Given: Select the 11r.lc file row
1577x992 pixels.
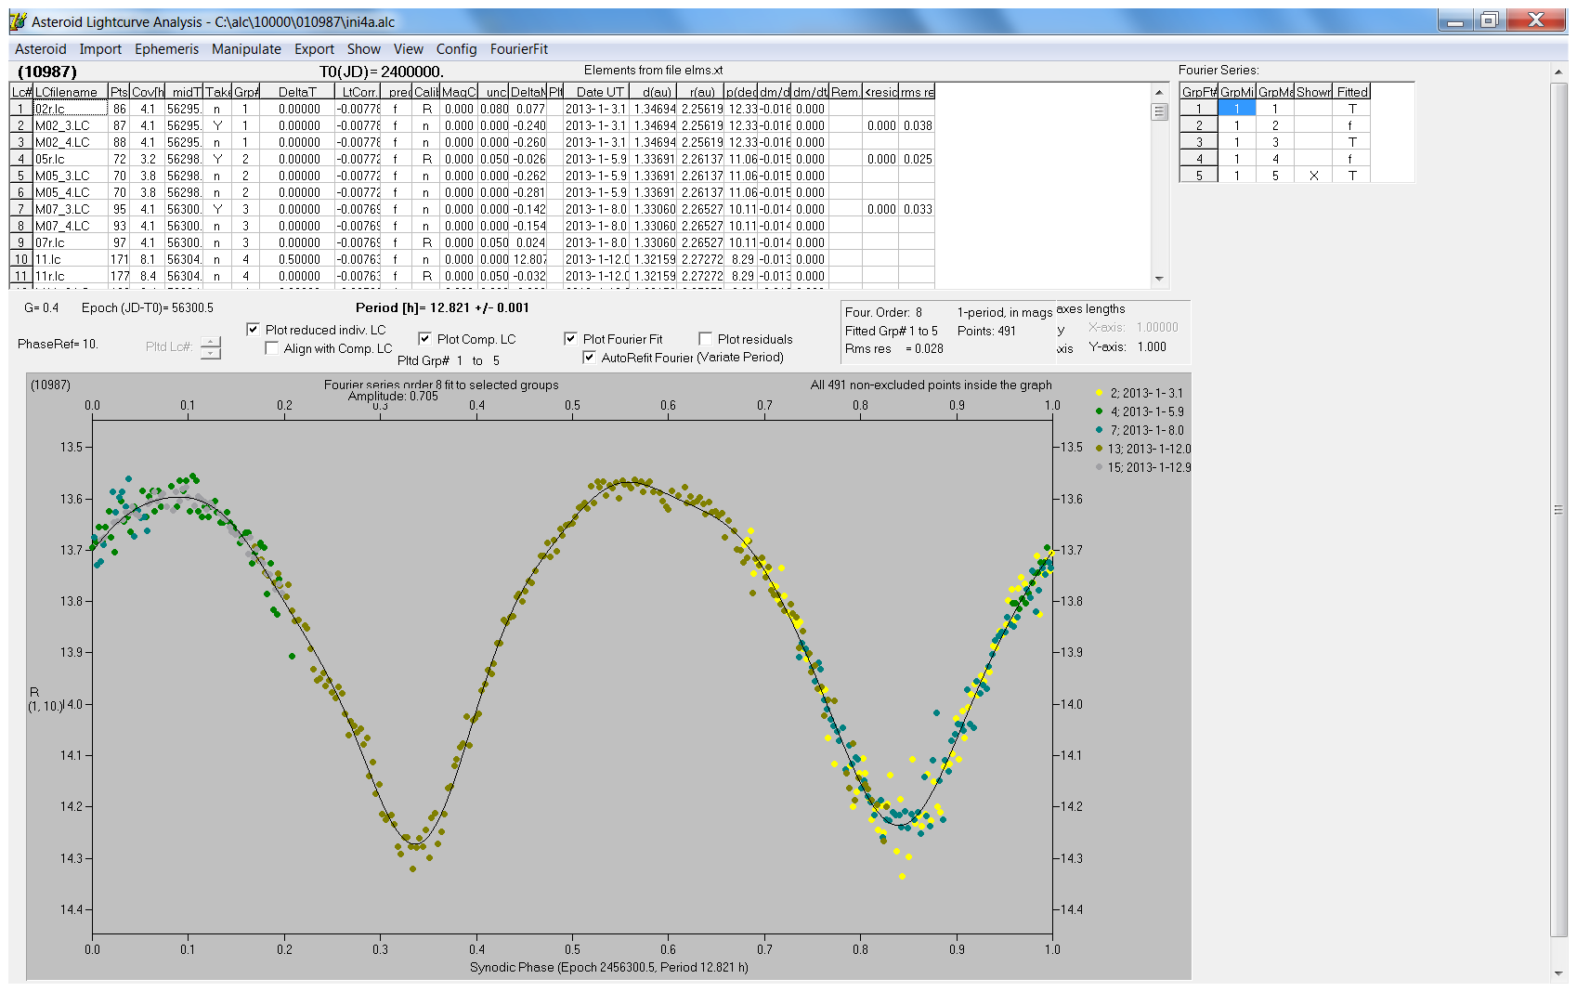Looking at the screenshot, I should coord(472,276).
